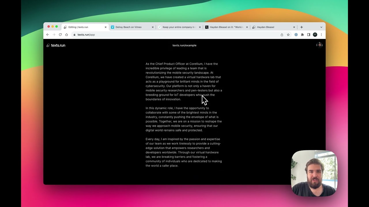This screenshot has height=207, width=369.
Task: Open the Chrome profile avatar
Action: (x=315, y=35)
